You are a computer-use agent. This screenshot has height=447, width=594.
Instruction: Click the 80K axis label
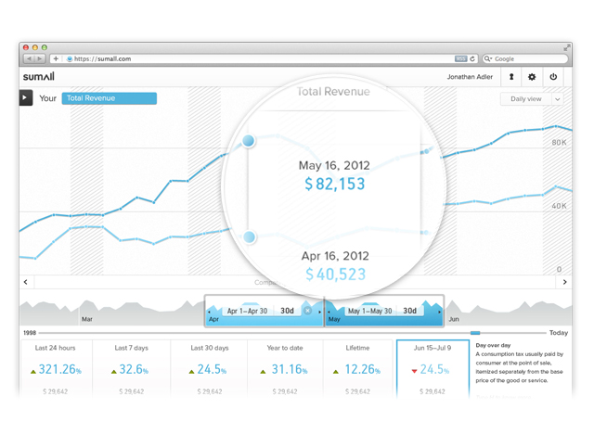coord(559,142)
